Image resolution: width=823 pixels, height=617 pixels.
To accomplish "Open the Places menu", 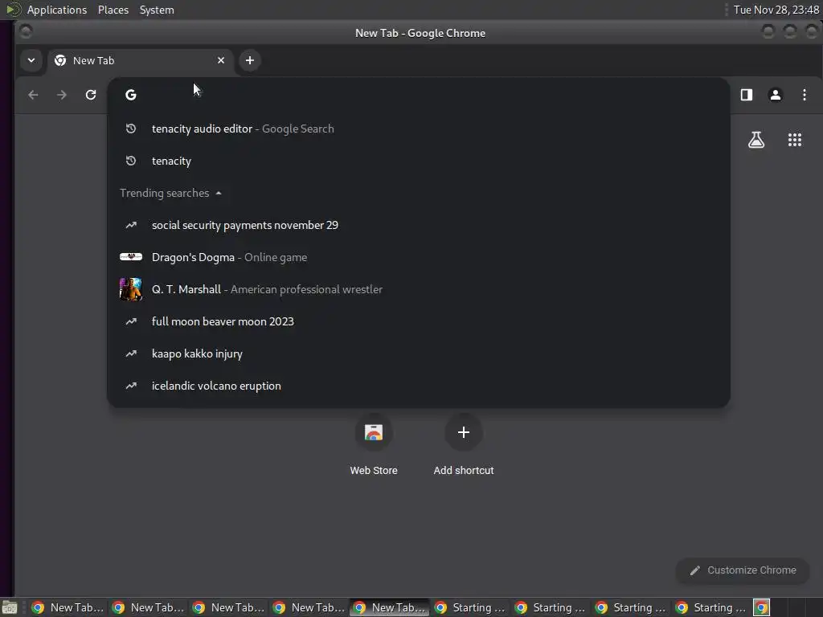I will point(113,10).
